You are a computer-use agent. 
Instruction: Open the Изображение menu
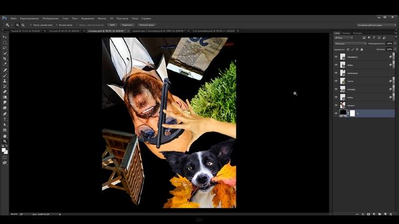50,19
